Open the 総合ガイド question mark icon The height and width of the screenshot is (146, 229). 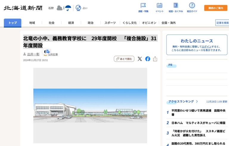(x=192, y=6)
